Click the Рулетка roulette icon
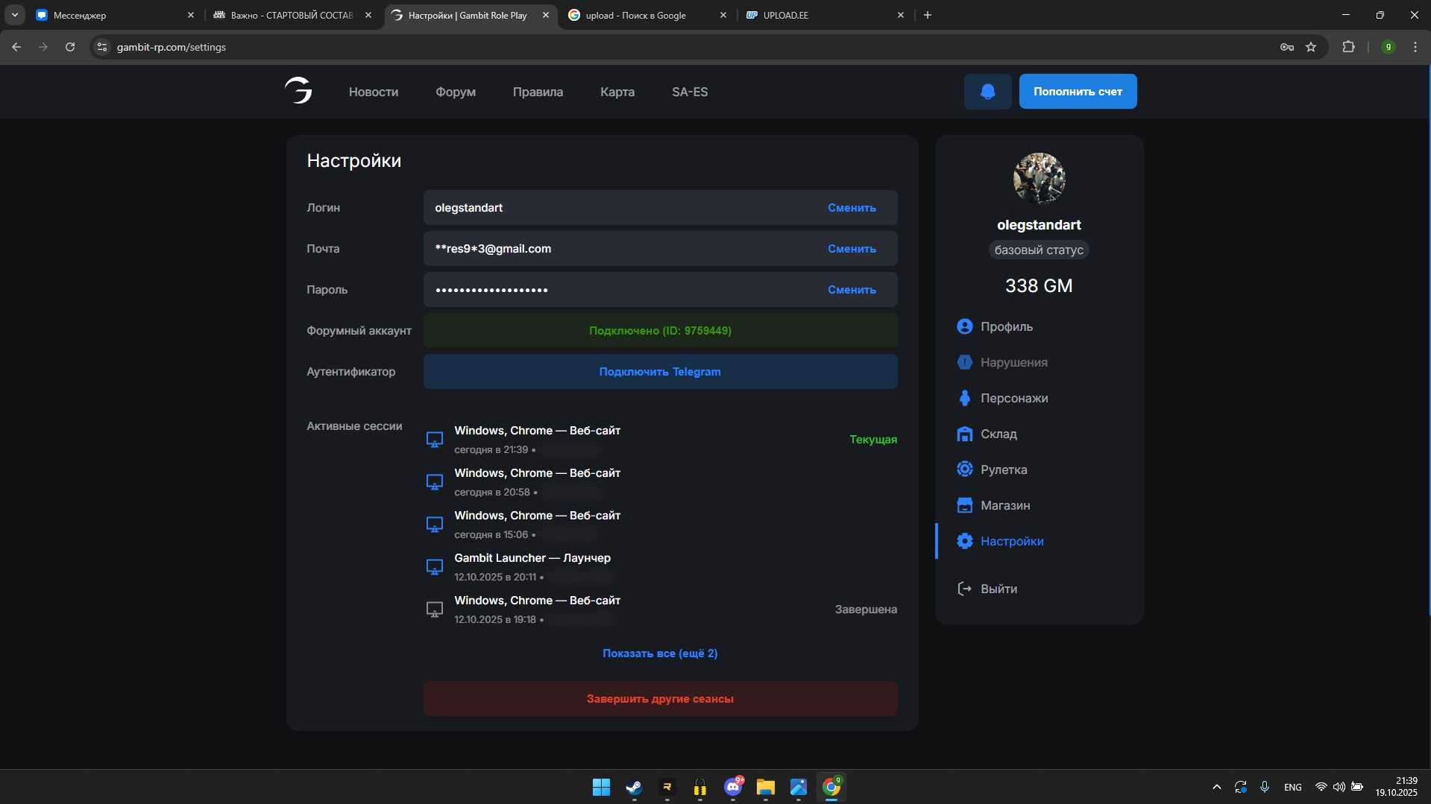 964,469
